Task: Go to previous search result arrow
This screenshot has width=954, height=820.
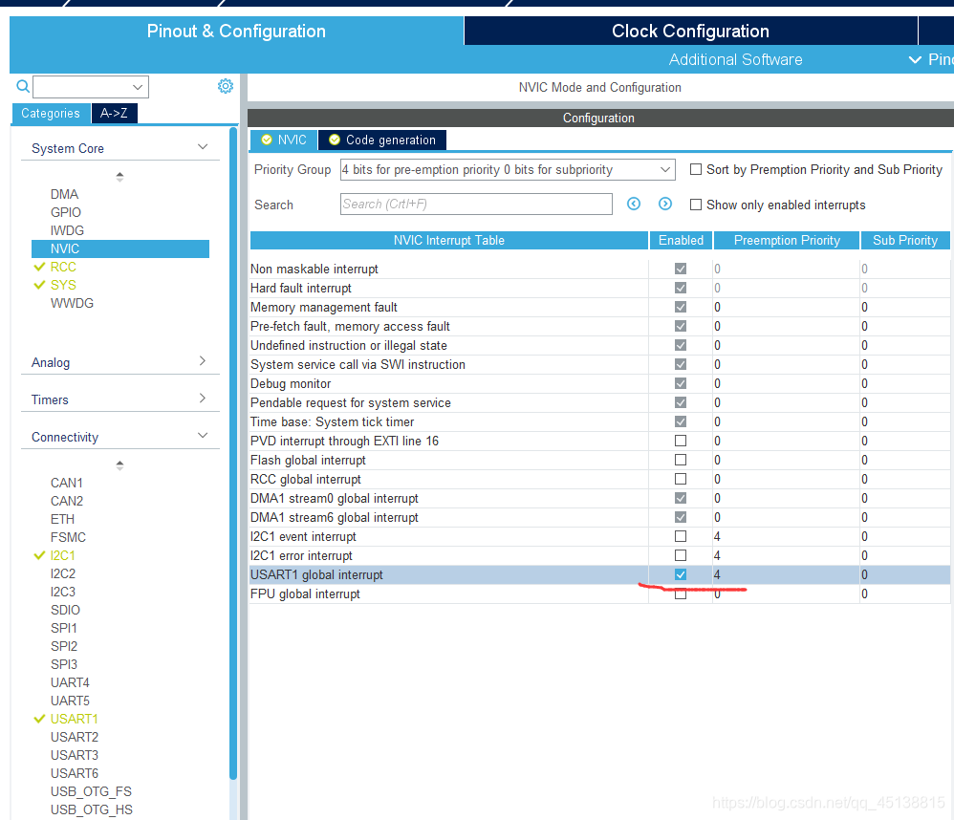Action: pos(634,204)
